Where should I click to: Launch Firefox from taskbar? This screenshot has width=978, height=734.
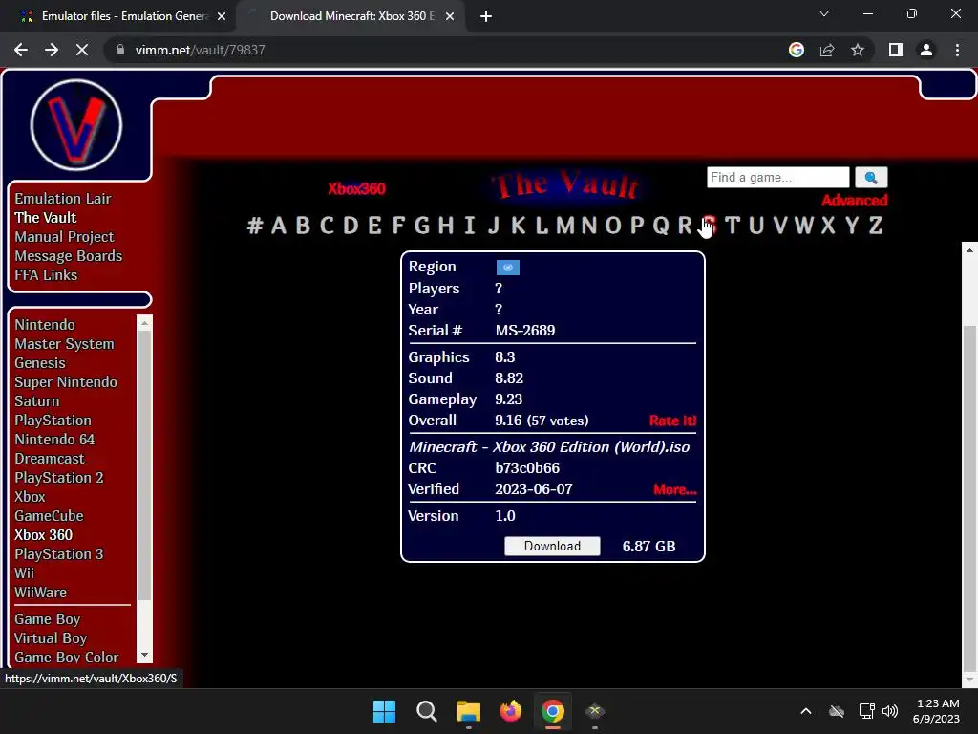[511, 711]
